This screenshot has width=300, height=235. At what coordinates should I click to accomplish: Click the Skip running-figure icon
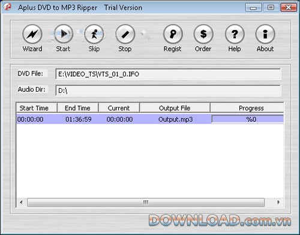[94, 34]
